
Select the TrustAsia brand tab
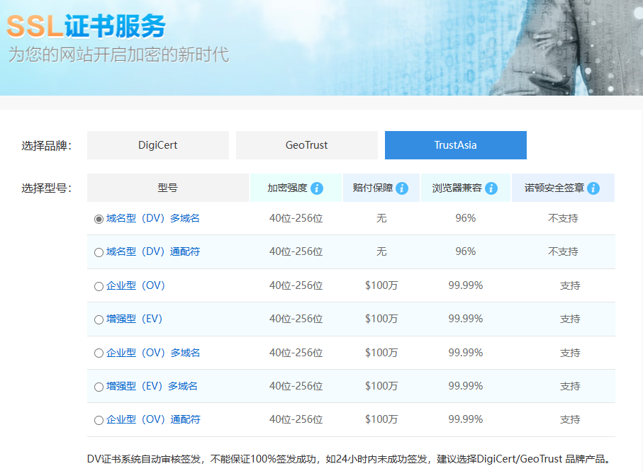[x=455, y=144]
